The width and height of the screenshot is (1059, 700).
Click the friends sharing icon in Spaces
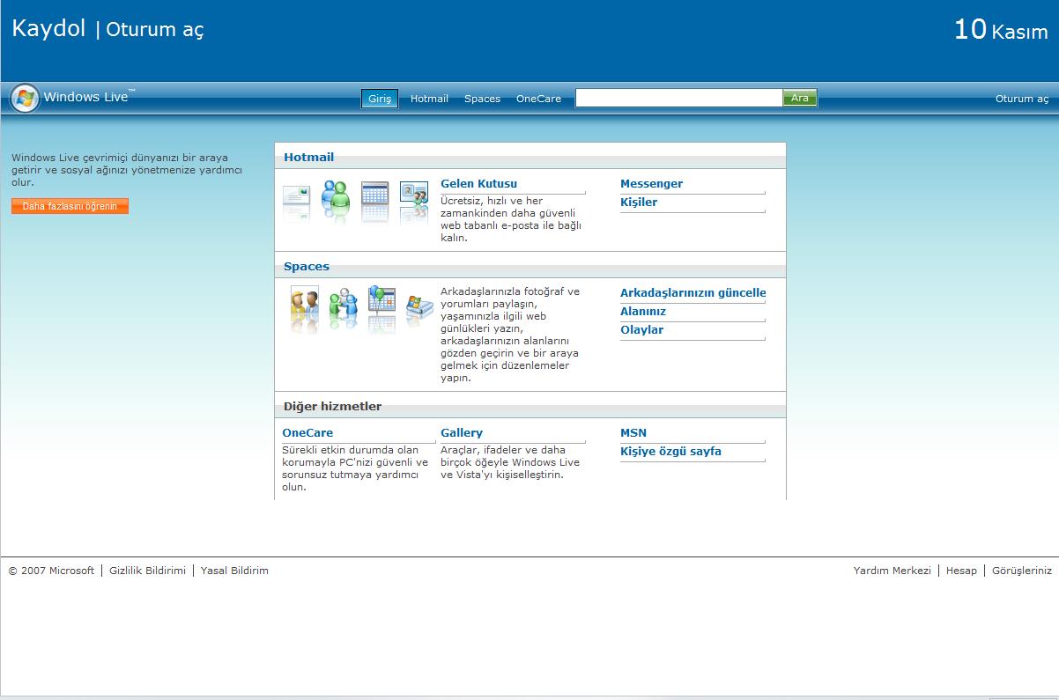pos(344,306)
